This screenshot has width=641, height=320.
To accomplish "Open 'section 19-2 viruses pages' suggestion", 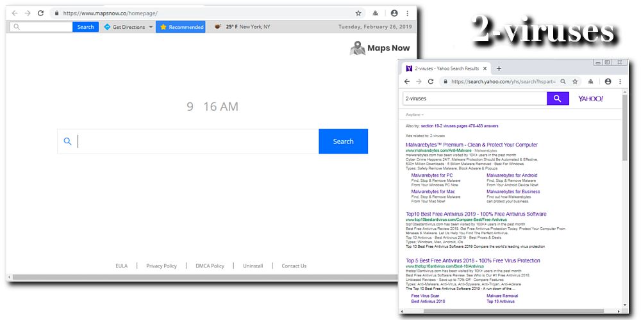I will tap(460, 126).
